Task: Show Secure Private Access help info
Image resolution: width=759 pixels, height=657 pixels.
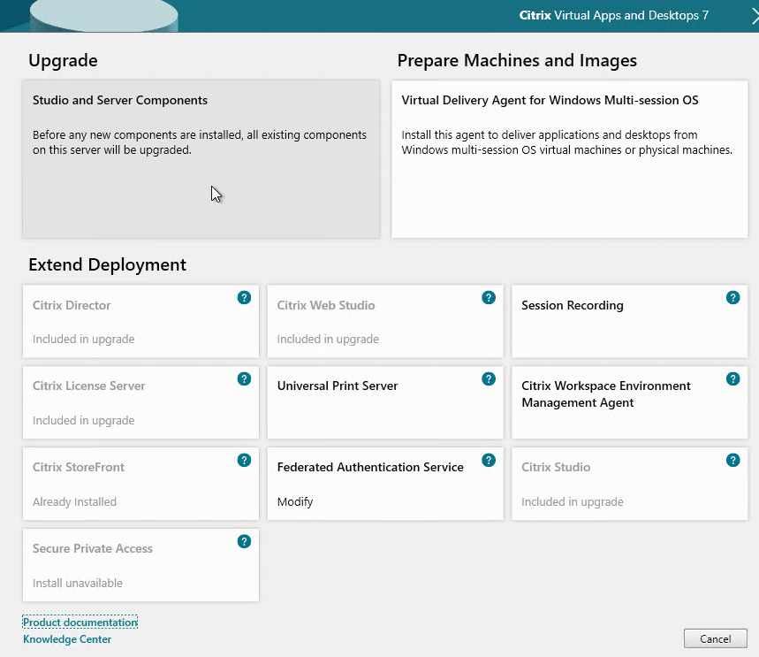Action: (244, 541)
